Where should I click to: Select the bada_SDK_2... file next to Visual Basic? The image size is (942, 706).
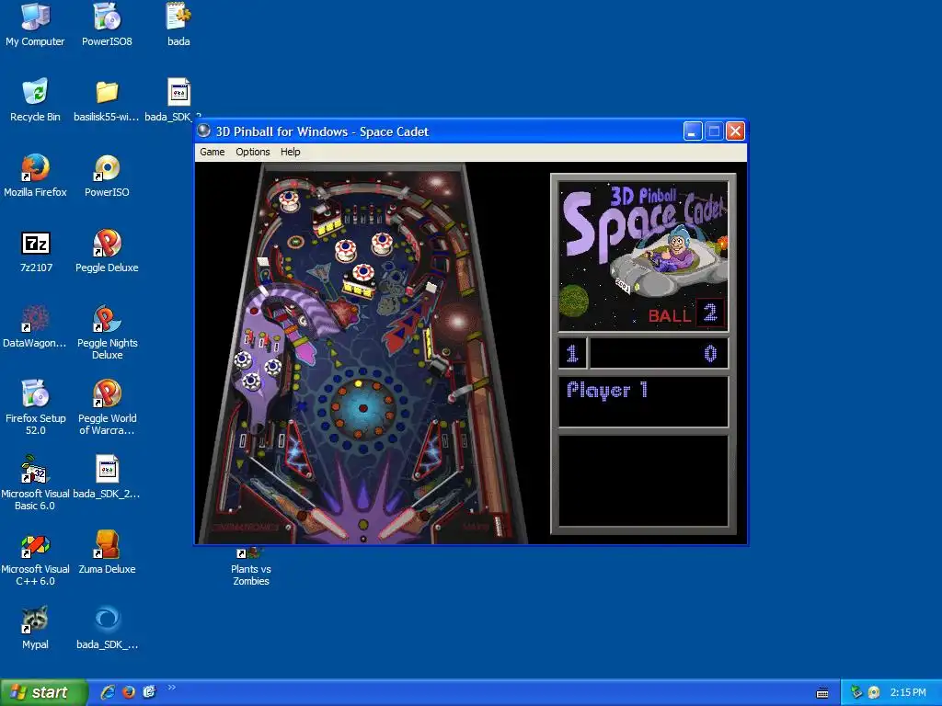[107, 477]
